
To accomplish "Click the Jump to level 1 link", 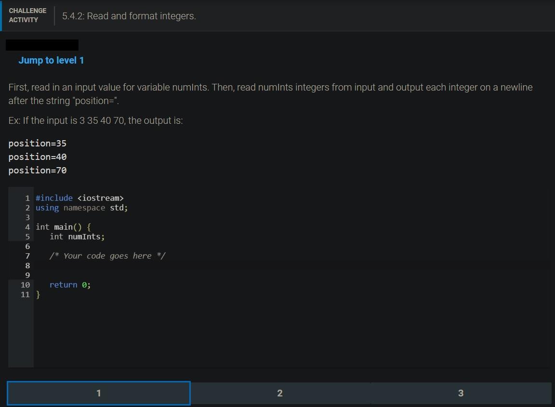I will click(x=51, y=60).
